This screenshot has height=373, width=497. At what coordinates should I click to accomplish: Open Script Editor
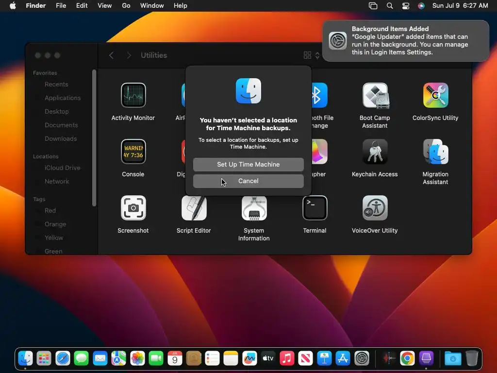[x=194, y=208]
